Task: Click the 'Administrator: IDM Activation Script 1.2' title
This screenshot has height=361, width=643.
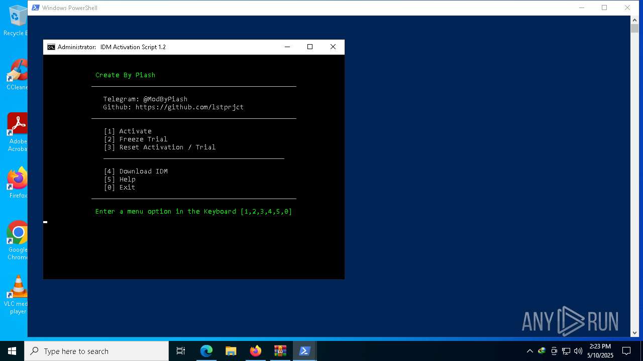Action: pos(112,47)
